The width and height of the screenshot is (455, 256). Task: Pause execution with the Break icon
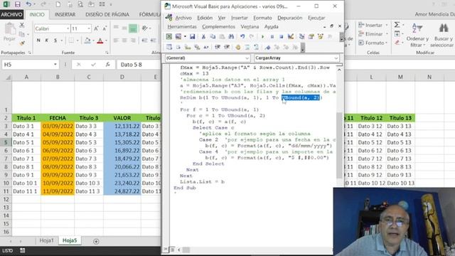click(272, 37)
